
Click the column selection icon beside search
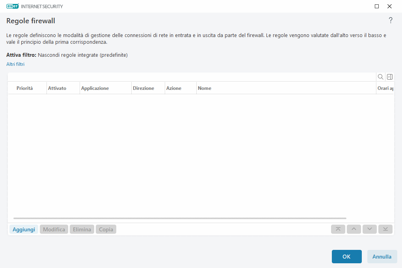tap(389, 76)
